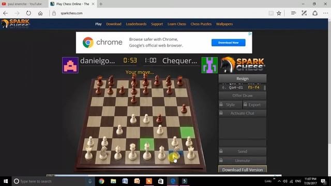Click the Edge icon in taskbar
The image size is (331, 186).
click(173, 181)
